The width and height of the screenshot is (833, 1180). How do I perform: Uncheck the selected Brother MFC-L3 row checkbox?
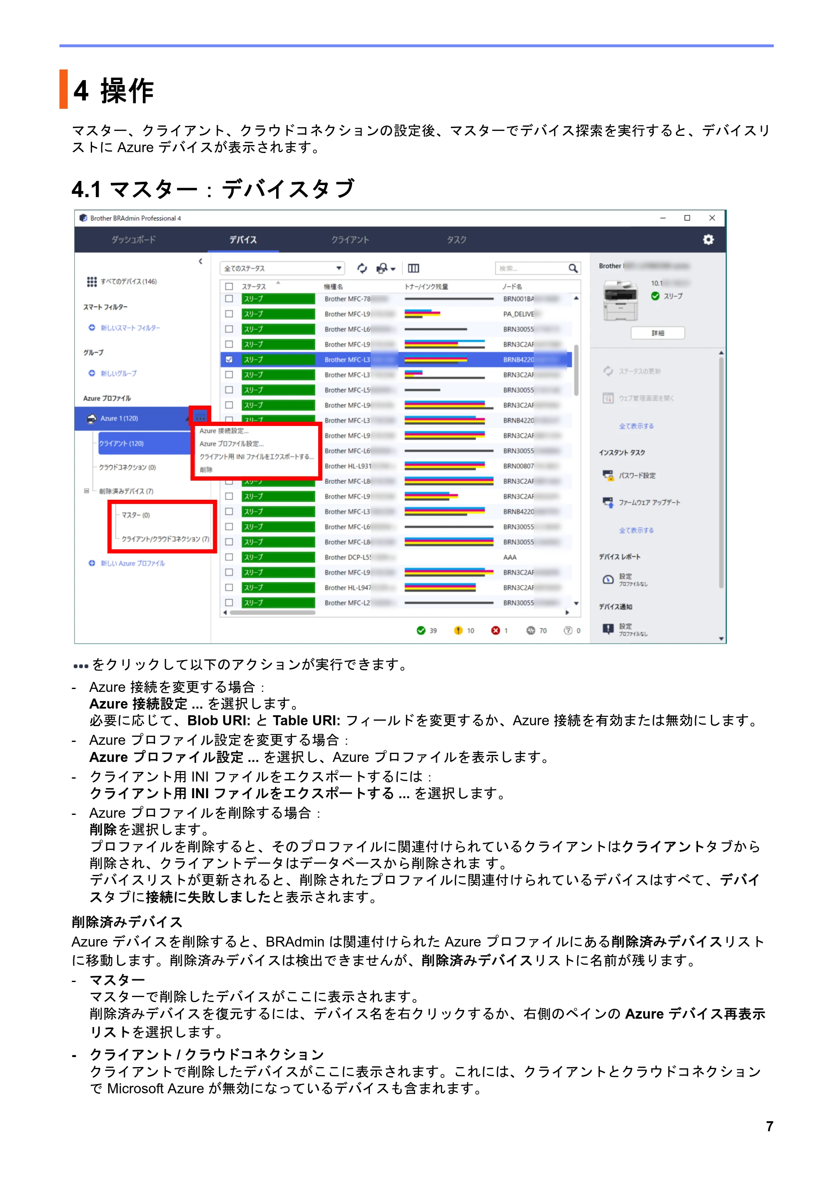(x=229, y=359)
